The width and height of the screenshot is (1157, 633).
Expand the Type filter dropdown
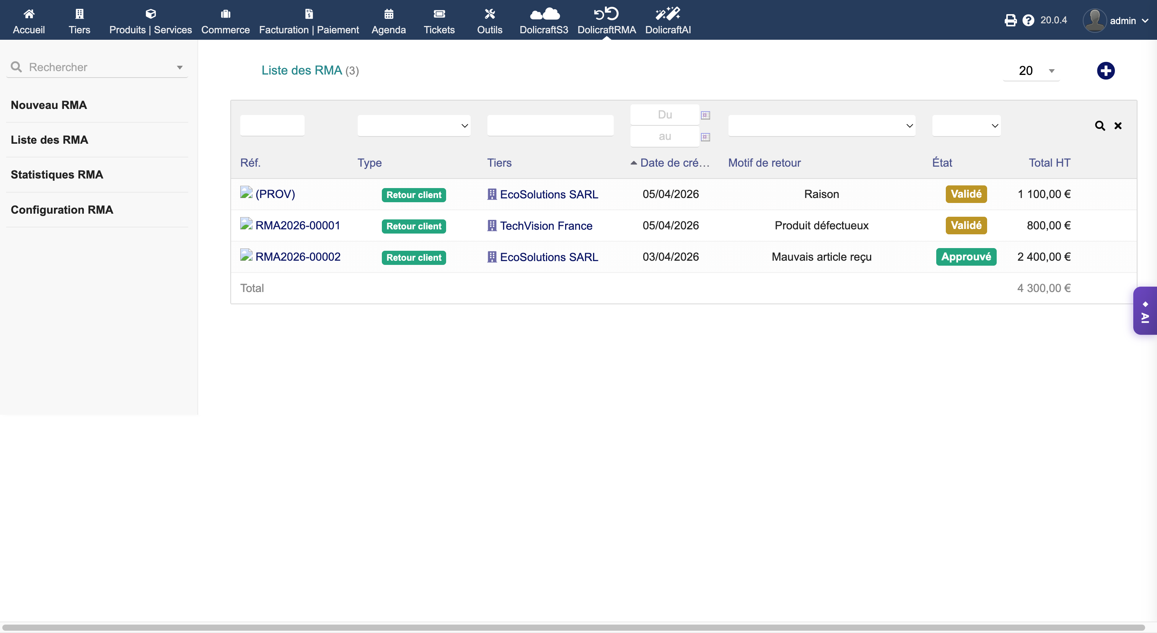pyautogui.click(x=414, y=126)
